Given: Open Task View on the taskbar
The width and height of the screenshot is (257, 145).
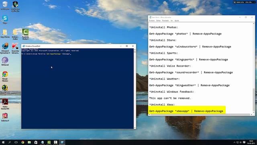Looking at the screenshot, I should click(x=16, y=142).
